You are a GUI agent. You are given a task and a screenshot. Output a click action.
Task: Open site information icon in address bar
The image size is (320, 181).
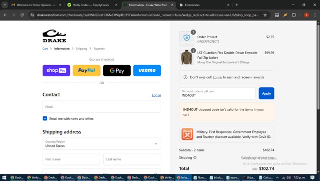32,15
